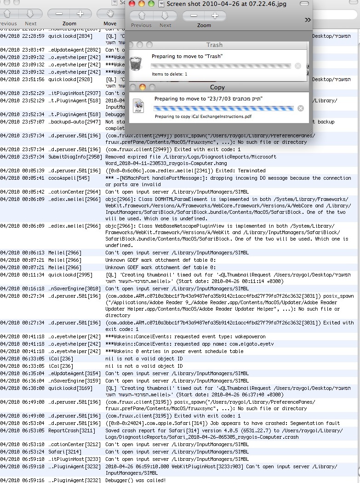Click the Next arrow in the front Preview window

[x=165, y=15]
